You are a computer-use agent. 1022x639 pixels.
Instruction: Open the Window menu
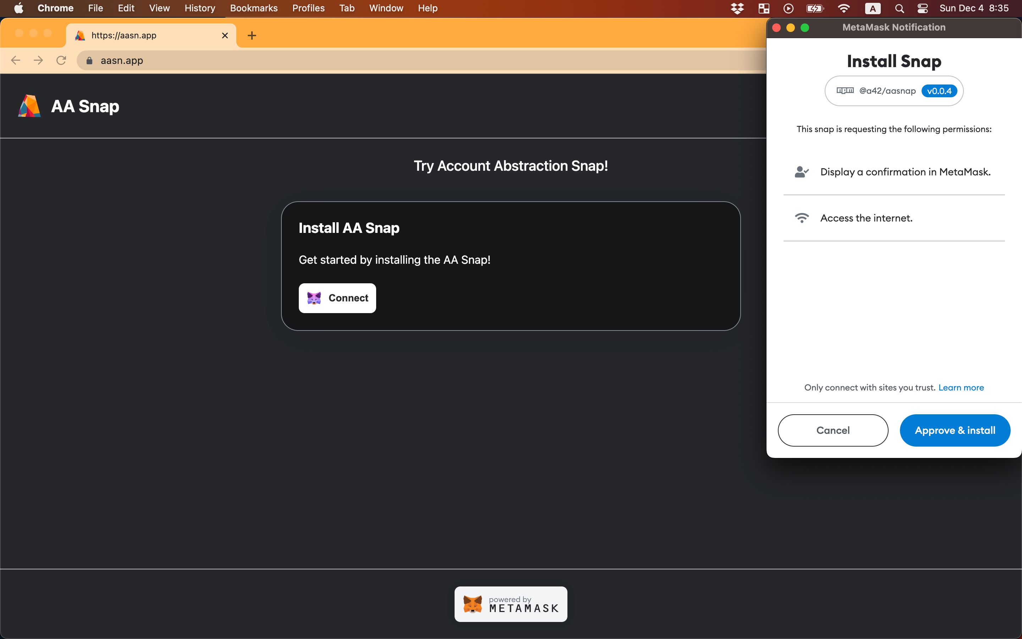pos(386,8)
